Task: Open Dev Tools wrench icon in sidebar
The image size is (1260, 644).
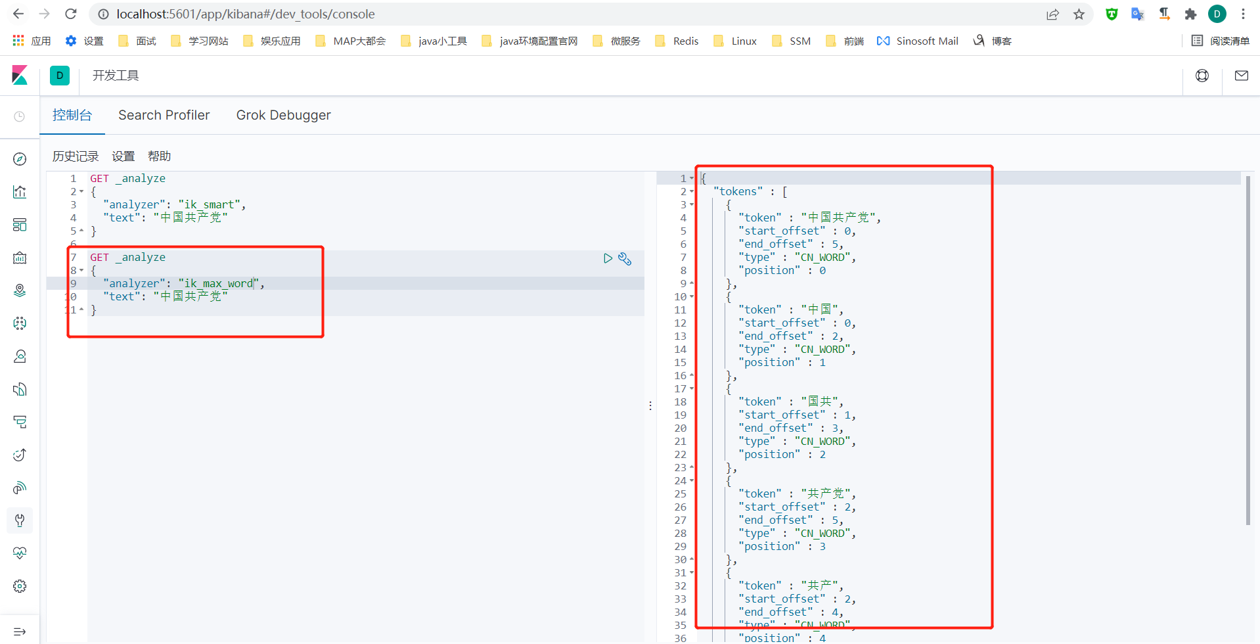Action: [20, 520]
